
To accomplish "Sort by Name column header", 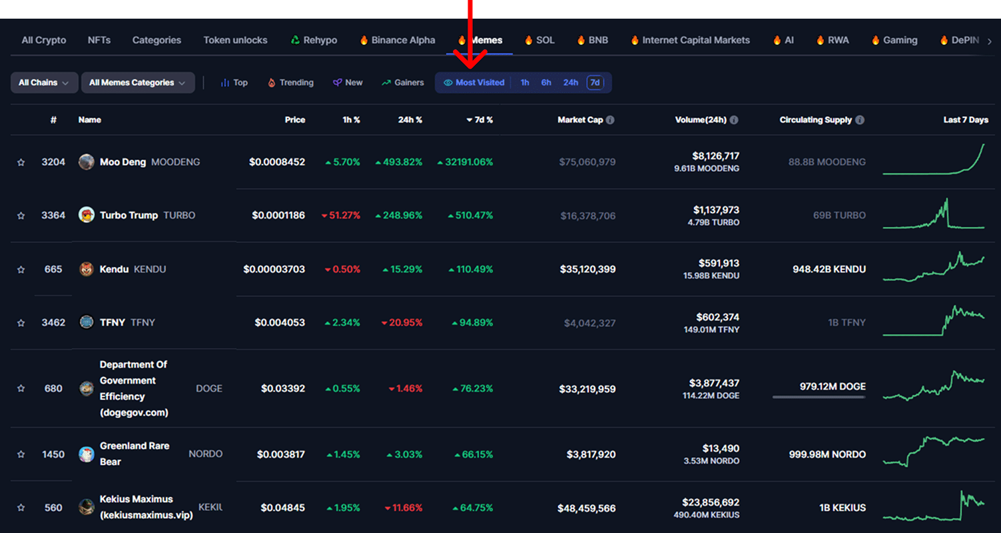I will pos(89,120).
